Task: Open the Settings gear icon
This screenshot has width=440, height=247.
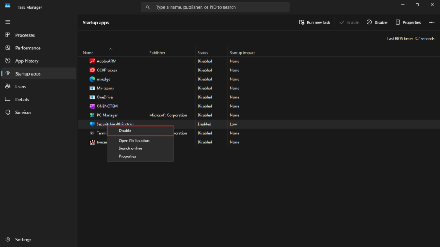Action: coord(8,239)
